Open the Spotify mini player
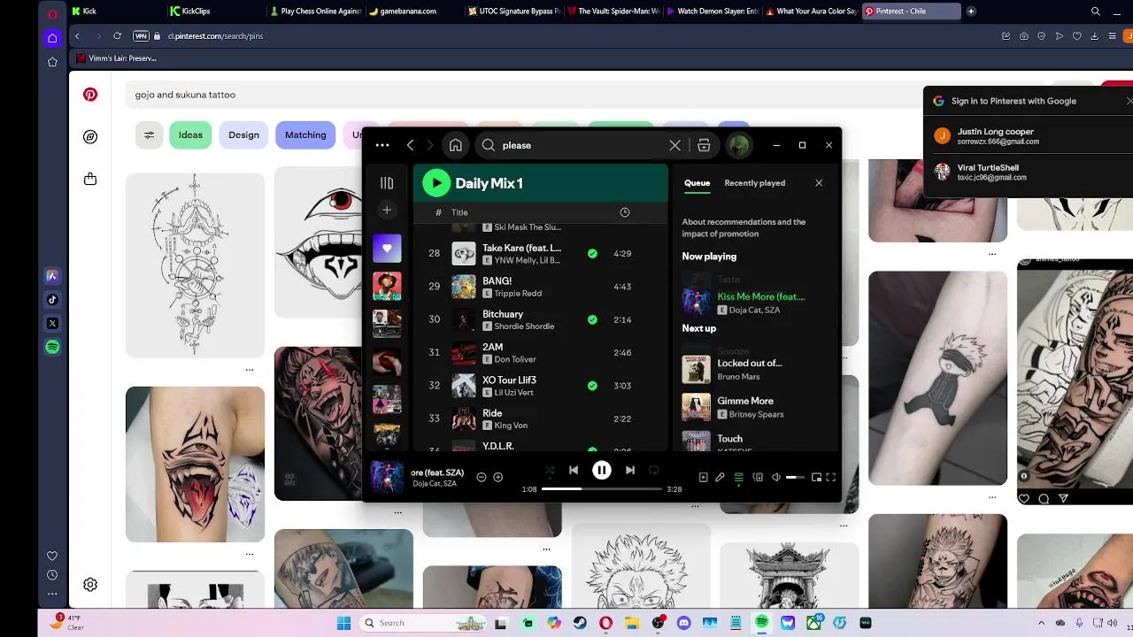This screenshot has height=637, width=1133. click(x=816, y=478)
